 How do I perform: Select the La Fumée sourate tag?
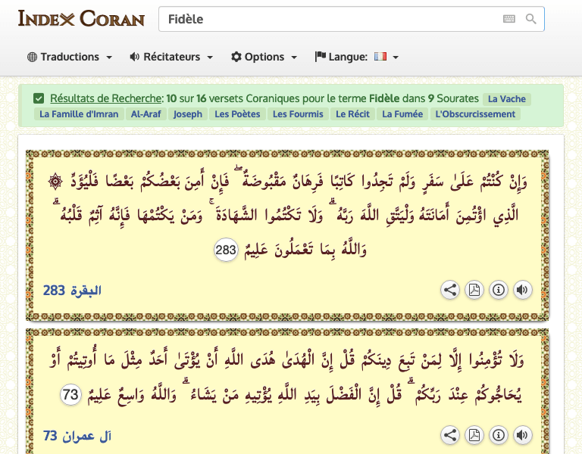pyautogui.click(x=402, y=114)
